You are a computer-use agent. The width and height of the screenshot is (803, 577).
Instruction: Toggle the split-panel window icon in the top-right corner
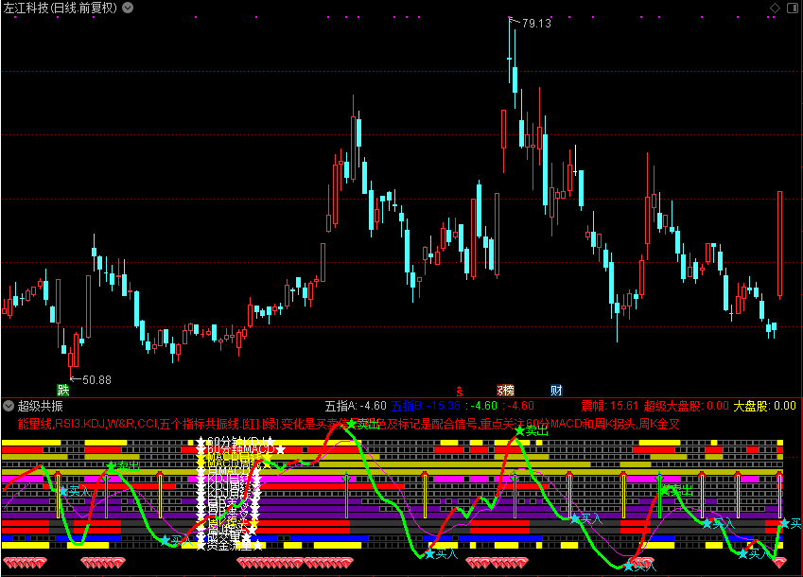pyautogui.click(x=793, y=8)
